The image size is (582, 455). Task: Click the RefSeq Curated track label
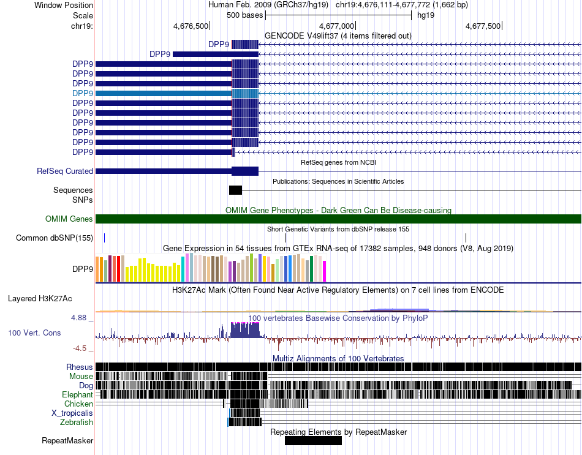65,171
